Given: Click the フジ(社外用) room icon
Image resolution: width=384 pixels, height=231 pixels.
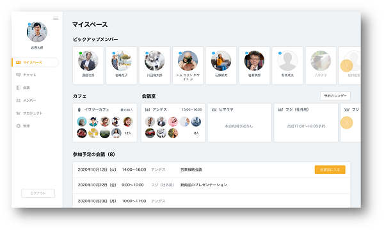Looking at the screenshot, I should (x=280, y=110).
